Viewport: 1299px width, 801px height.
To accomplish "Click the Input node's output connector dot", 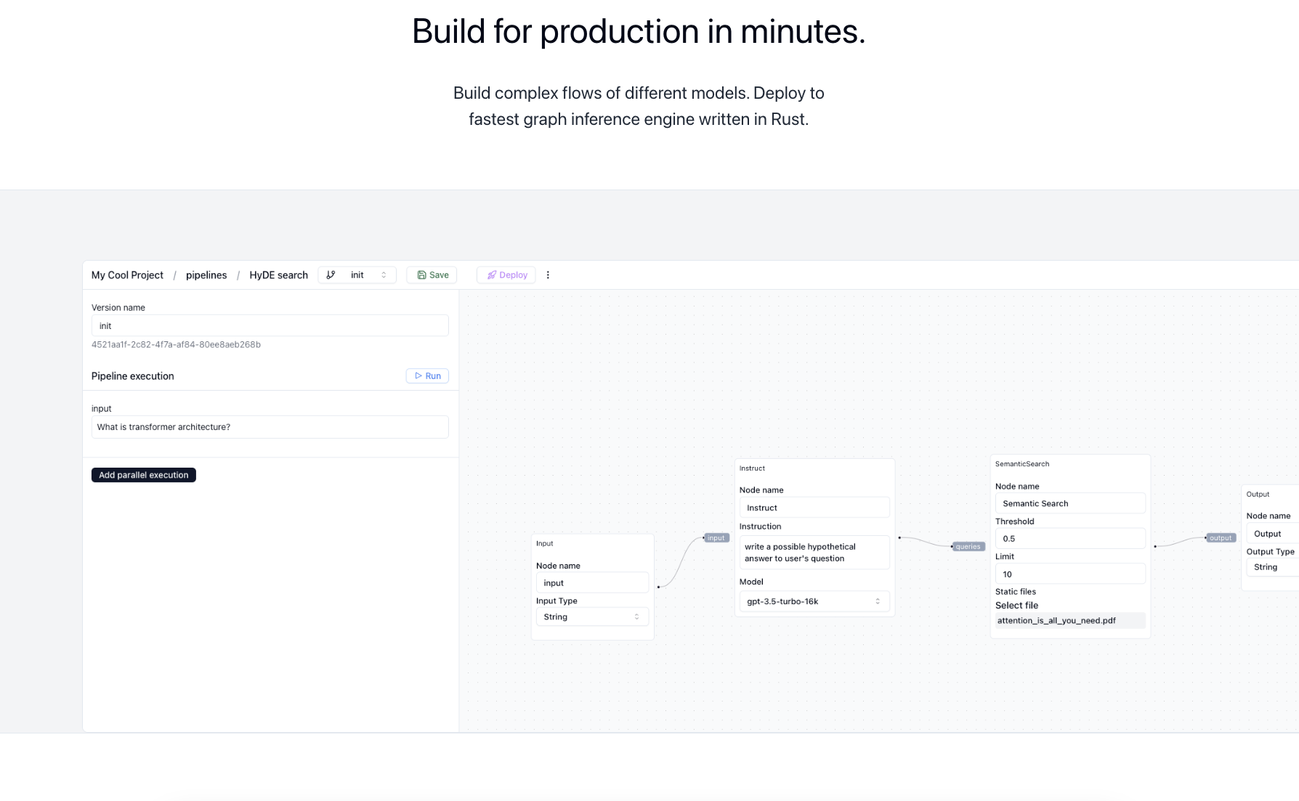I will coord(658,587).
